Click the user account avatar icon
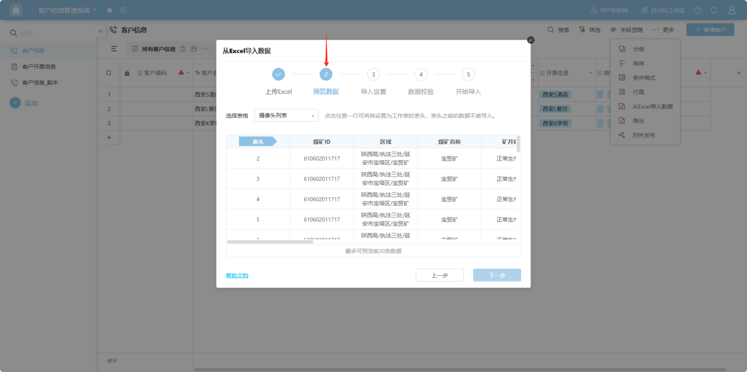The height and width of the screenshot is (372, 747). click(732, 10)
